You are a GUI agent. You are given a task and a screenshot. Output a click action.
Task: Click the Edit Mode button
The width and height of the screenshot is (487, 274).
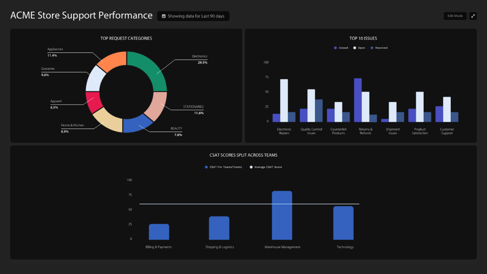(x=455, y=16)
